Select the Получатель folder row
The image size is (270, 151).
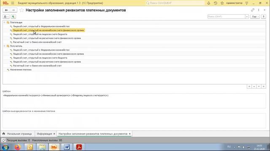134,46
